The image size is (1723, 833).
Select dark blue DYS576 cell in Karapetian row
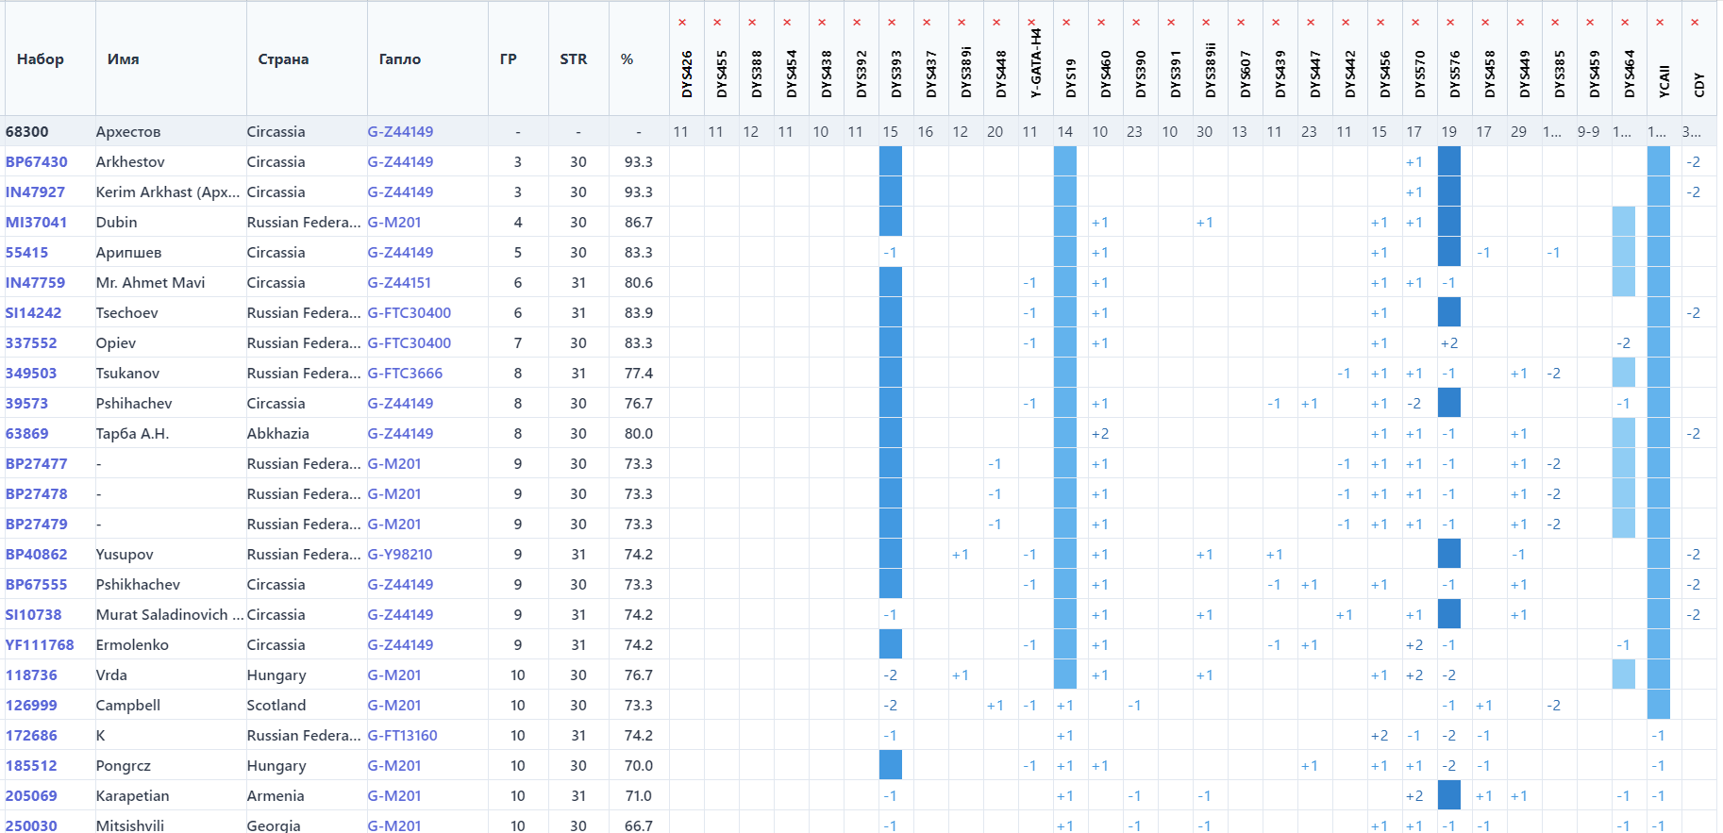(x=1449, y=795)
